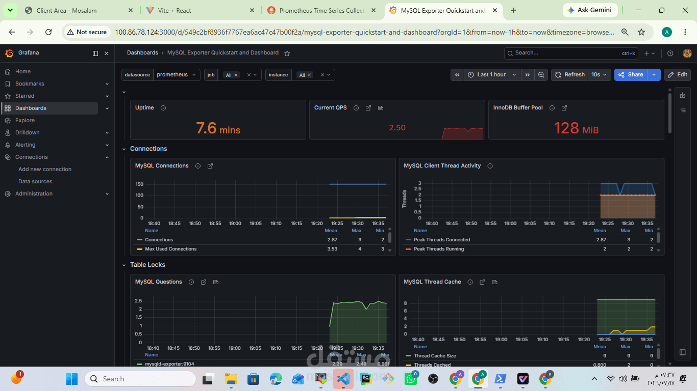The height and width of the screenshot is (391, 697).
Task: Star the MySQL Exporter dashboard
Action: click(x=287, y=53)
